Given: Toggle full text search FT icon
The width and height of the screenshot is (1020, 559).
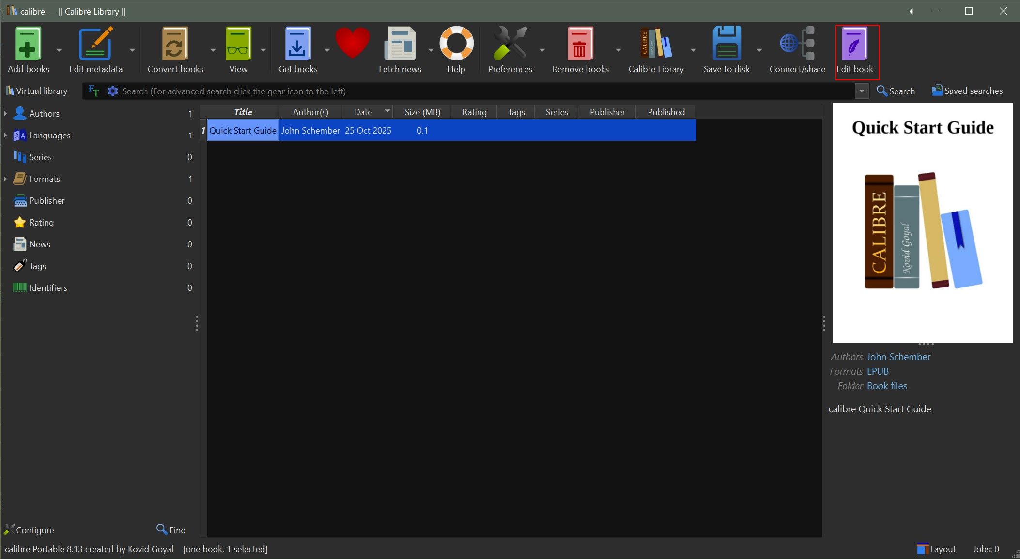Looking at the screenshot, I should [93, 91].
